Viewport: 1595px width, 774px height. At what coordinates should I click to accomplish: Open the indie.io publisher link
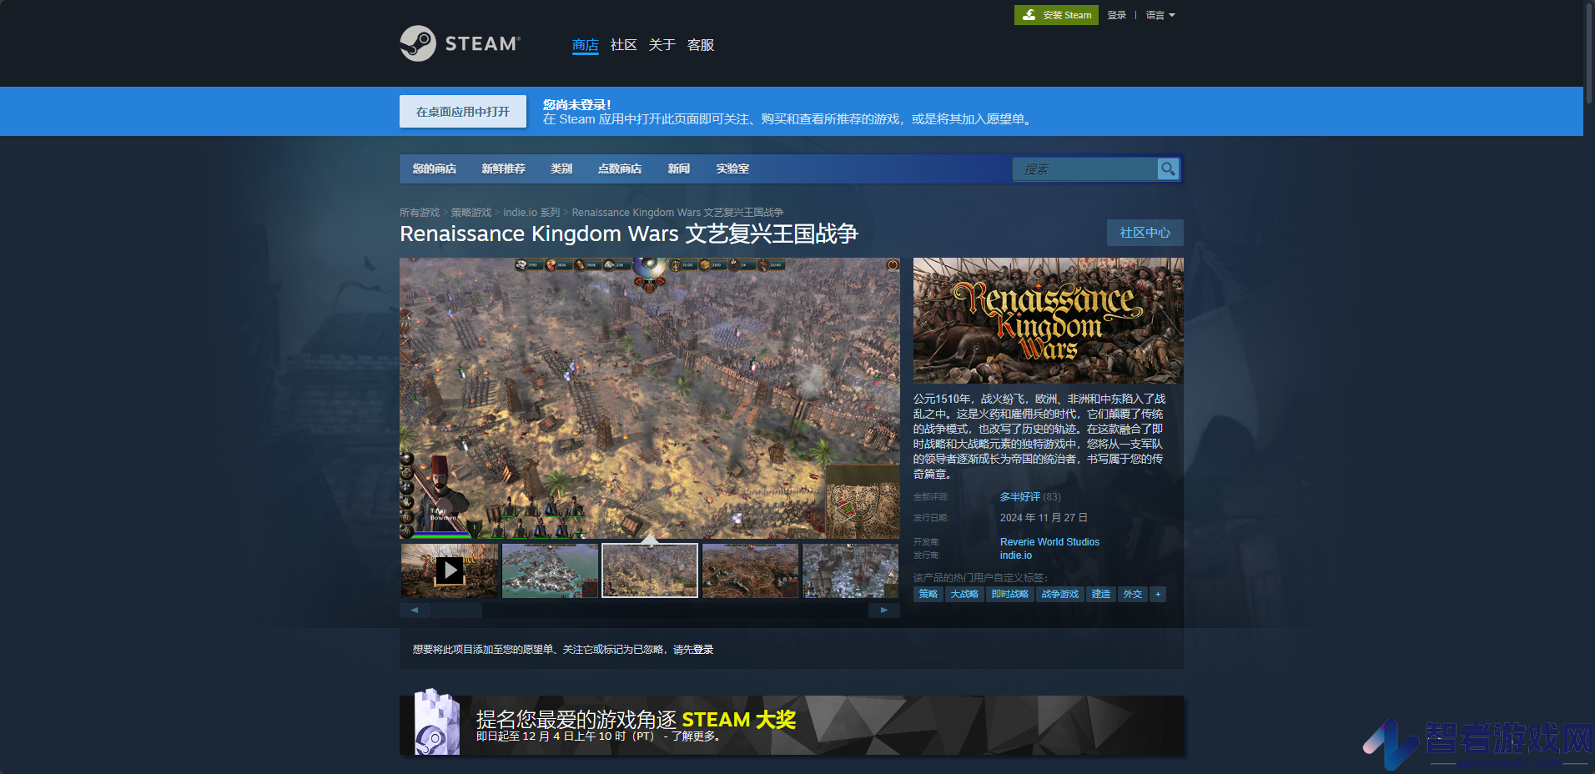[x=1016, y=555]
